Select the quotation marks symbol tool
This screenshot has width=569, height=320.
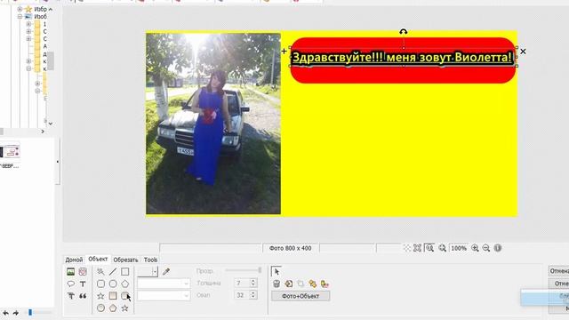point(83,296)
